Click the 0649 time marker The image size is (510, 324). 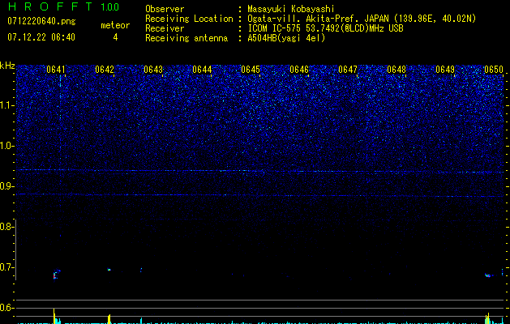click(445, 70)
